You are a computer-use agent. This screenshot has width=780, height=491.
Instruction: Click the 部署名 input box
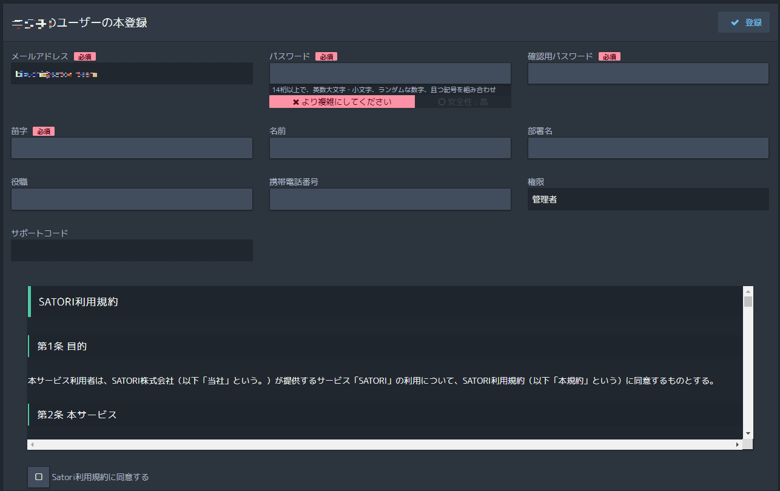coord(648,148)
